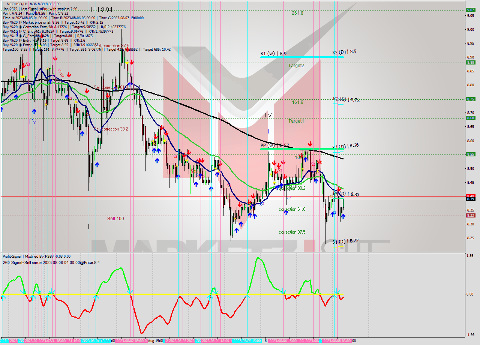480x345 pixels.
Task: Click the 'Point A:8.24 | Point B:8.56' text line
Action: click(x=36, y=13)
